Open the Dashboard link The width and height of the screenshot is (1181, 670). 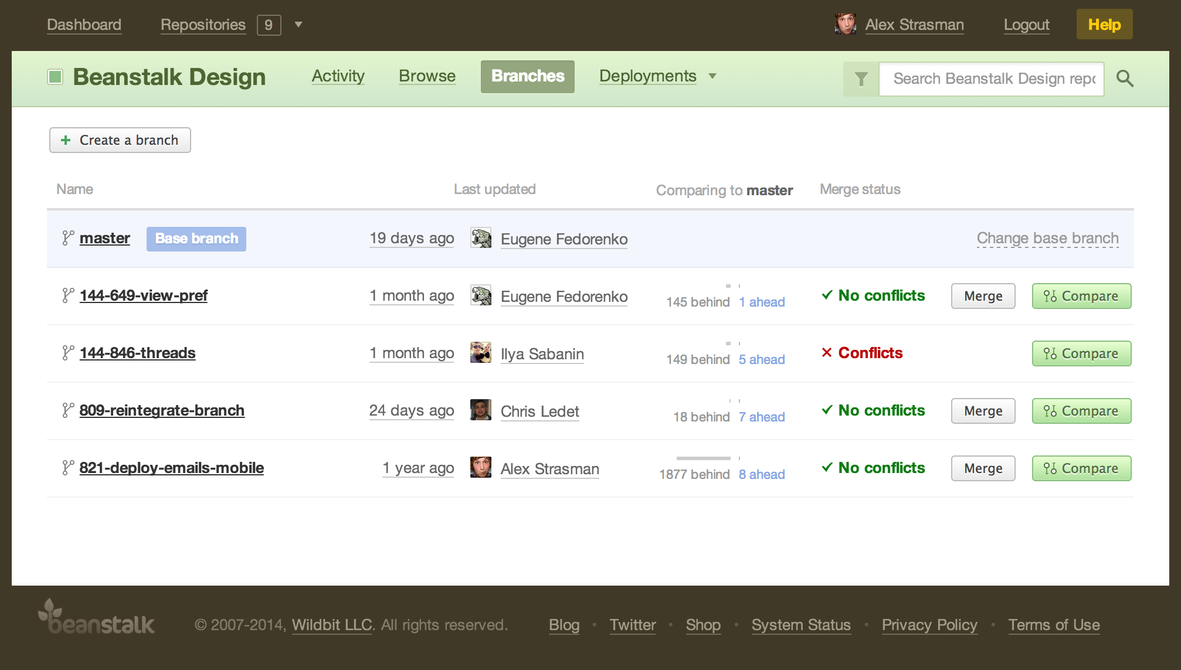click(84, 25)
